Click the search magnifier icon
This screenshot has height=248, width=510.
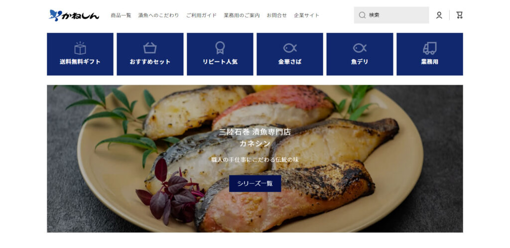362,15
